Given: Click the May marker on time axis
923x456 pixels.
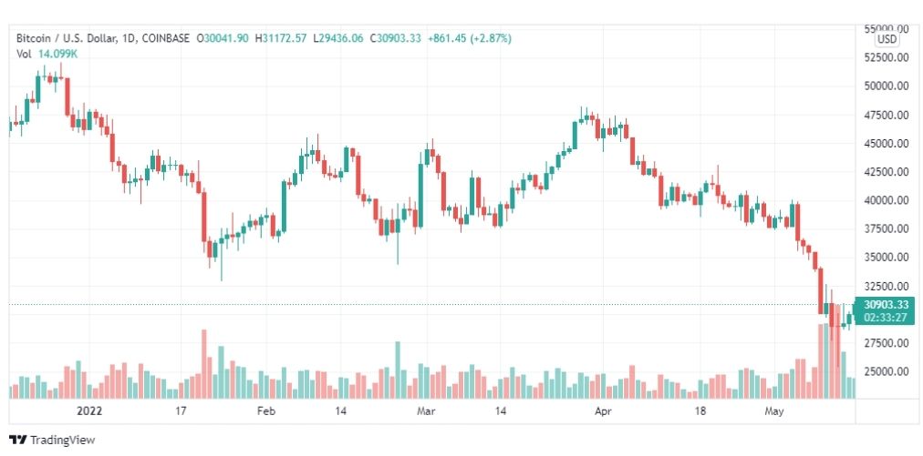Looking at the screenshot, I should tap(774, 410).
